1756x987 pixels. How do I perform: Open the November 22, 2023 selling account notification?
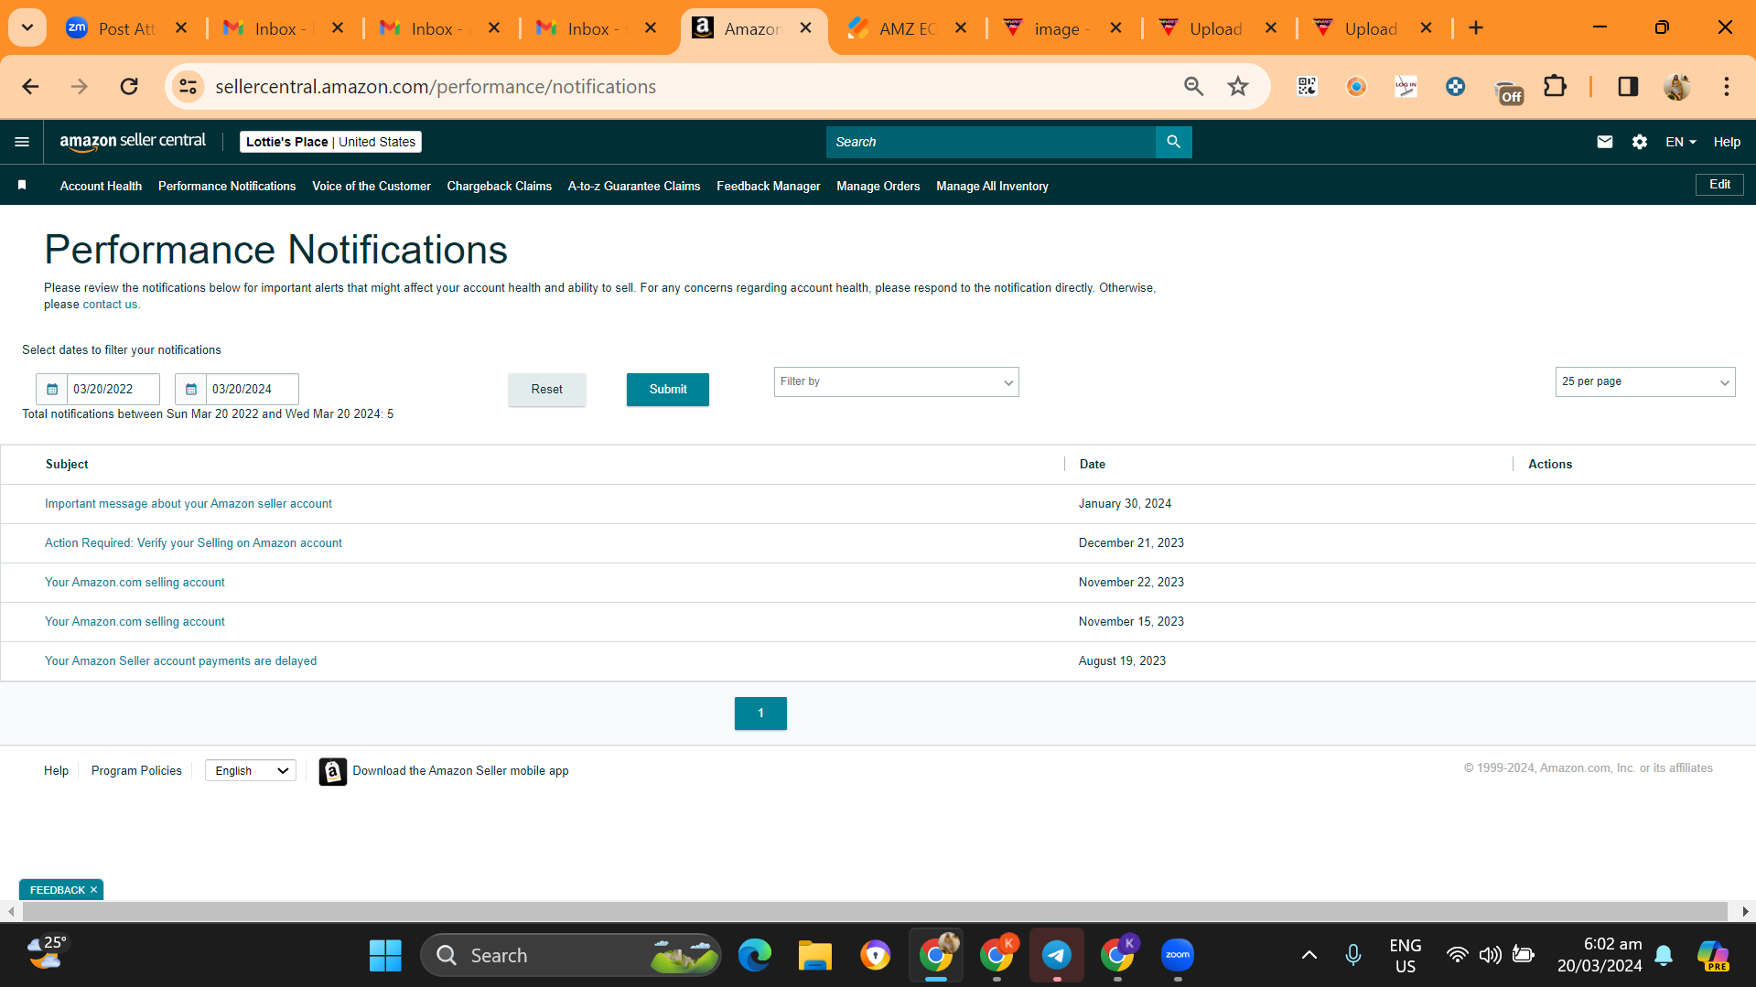[x=135, y=583]
